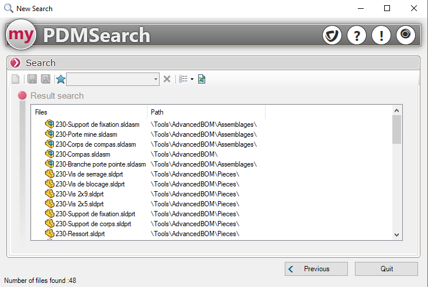Click the Quit button
Viewport: 428px width, 287px height.
(x=386, y=269)
